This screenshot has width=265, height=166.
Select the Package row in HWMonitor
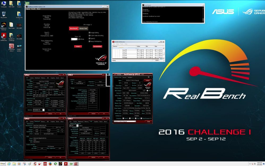click(x=138, y=57)
